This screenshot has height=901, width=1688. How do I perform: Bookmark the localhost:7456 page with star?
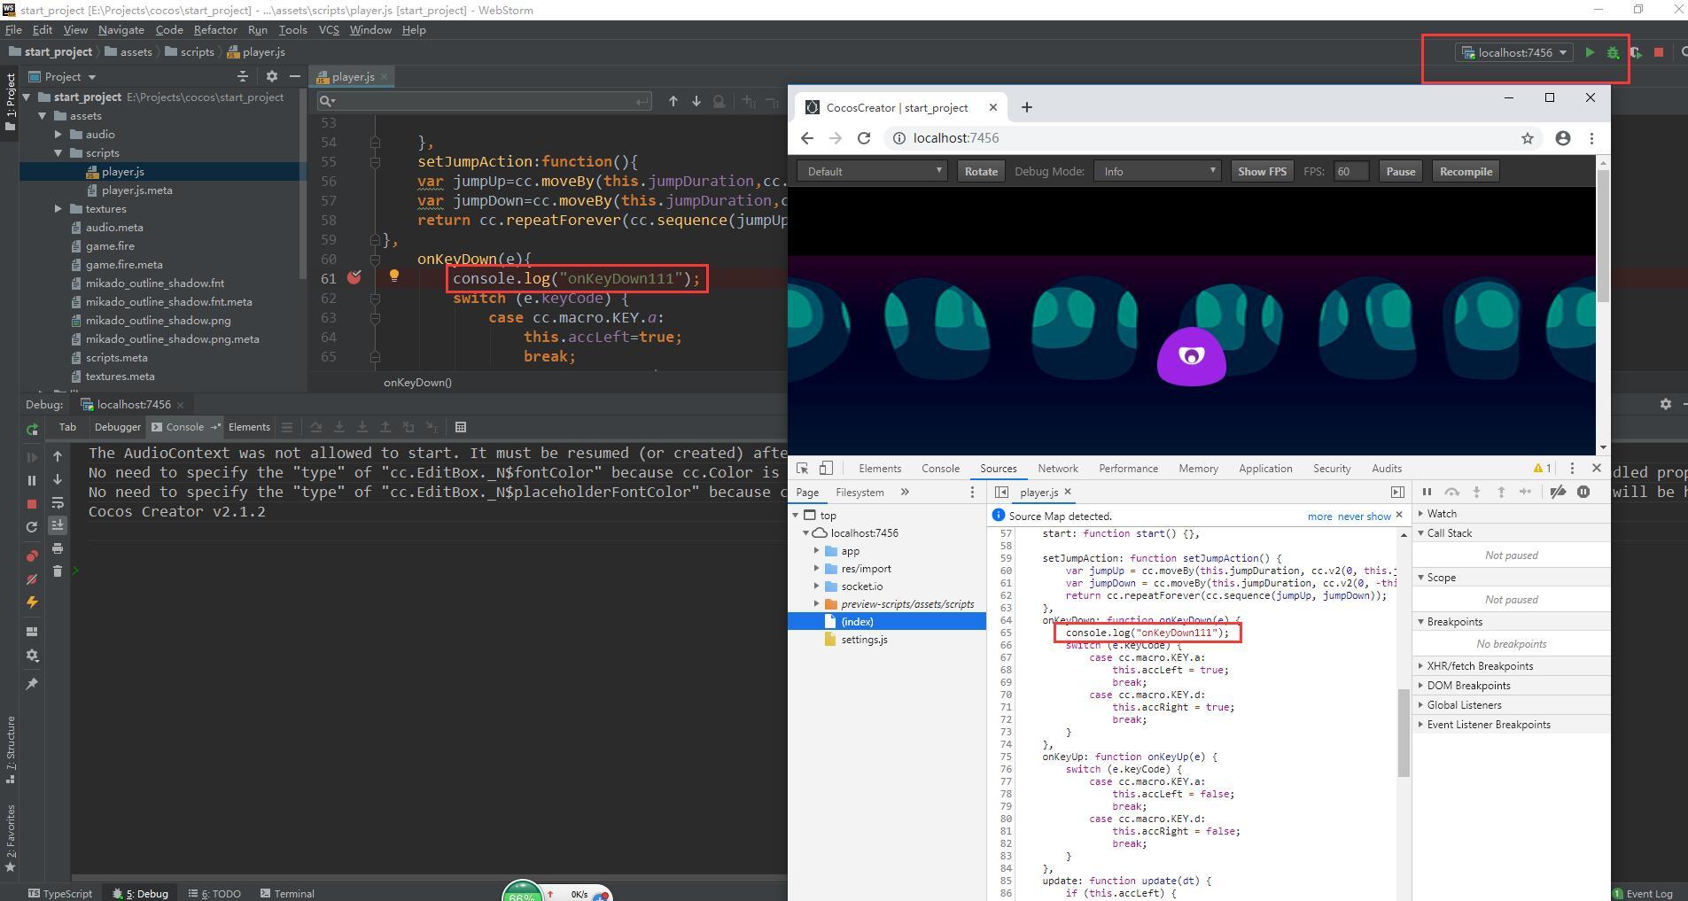1528,138
